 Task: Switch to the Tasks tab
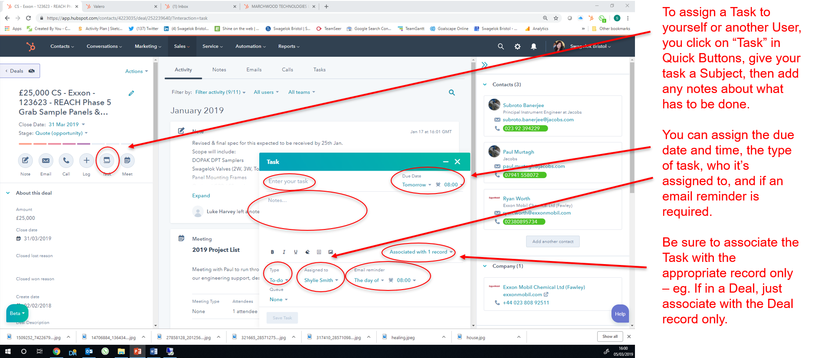pyautogui.click(x=320, y=70)
